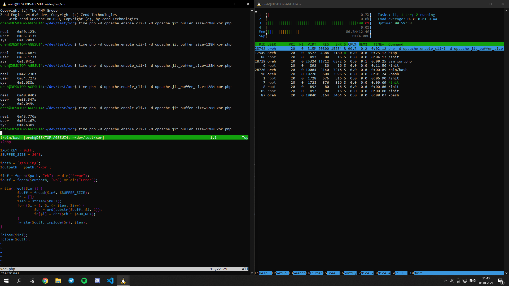Open File Explorer from the taskbar
This screenshot has width=509, height=286.
tap(58, 281)
